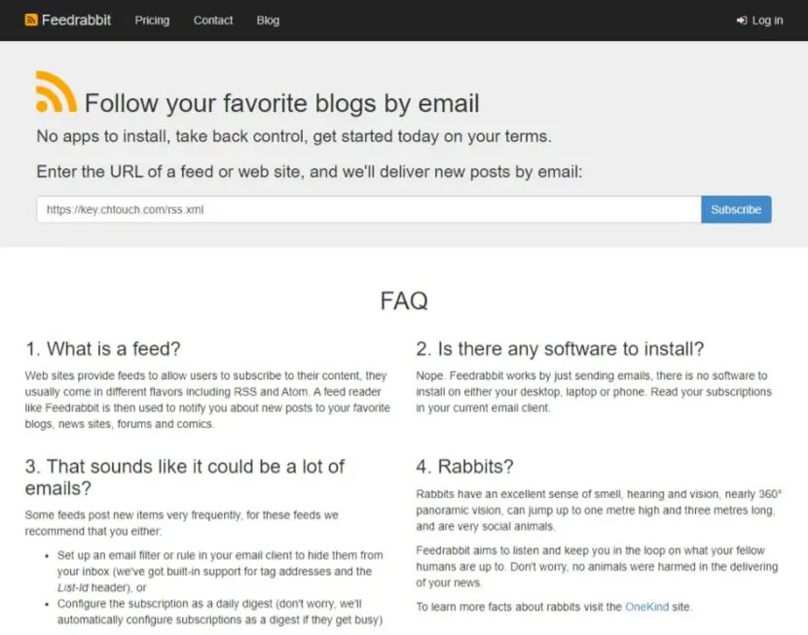Viewport: 808px width, 635px height.
Task: Click the small orange RSS icon in navbar
Action: point(31,20)
